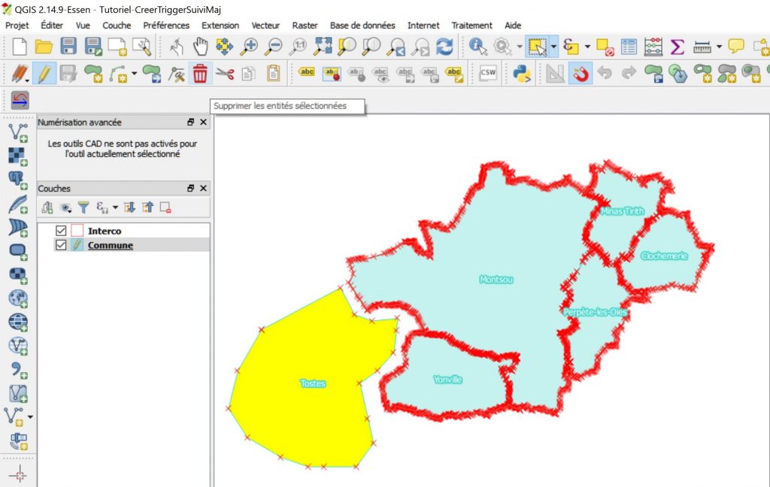Open the Identify Features tool

pyautogui.click(x=476, y=48)
